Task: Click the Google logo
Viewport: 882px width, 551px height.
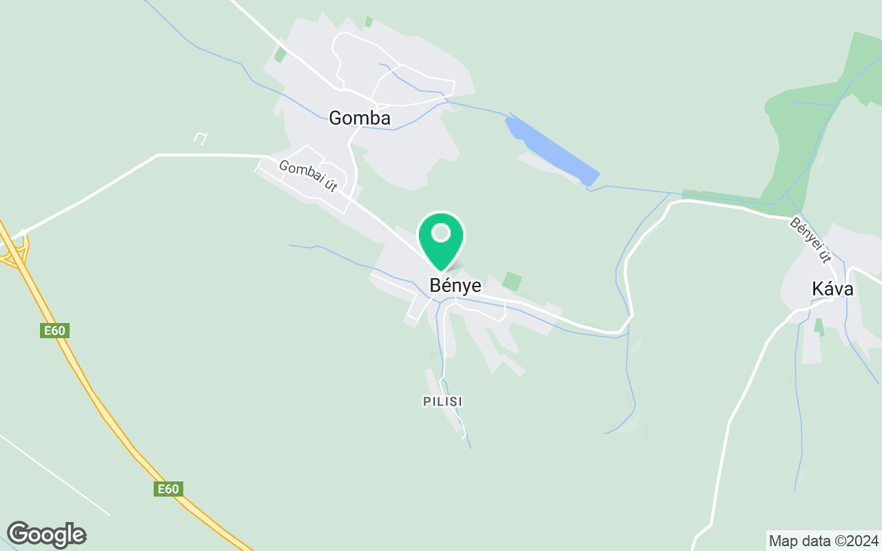Action: (x=47, y=534)
